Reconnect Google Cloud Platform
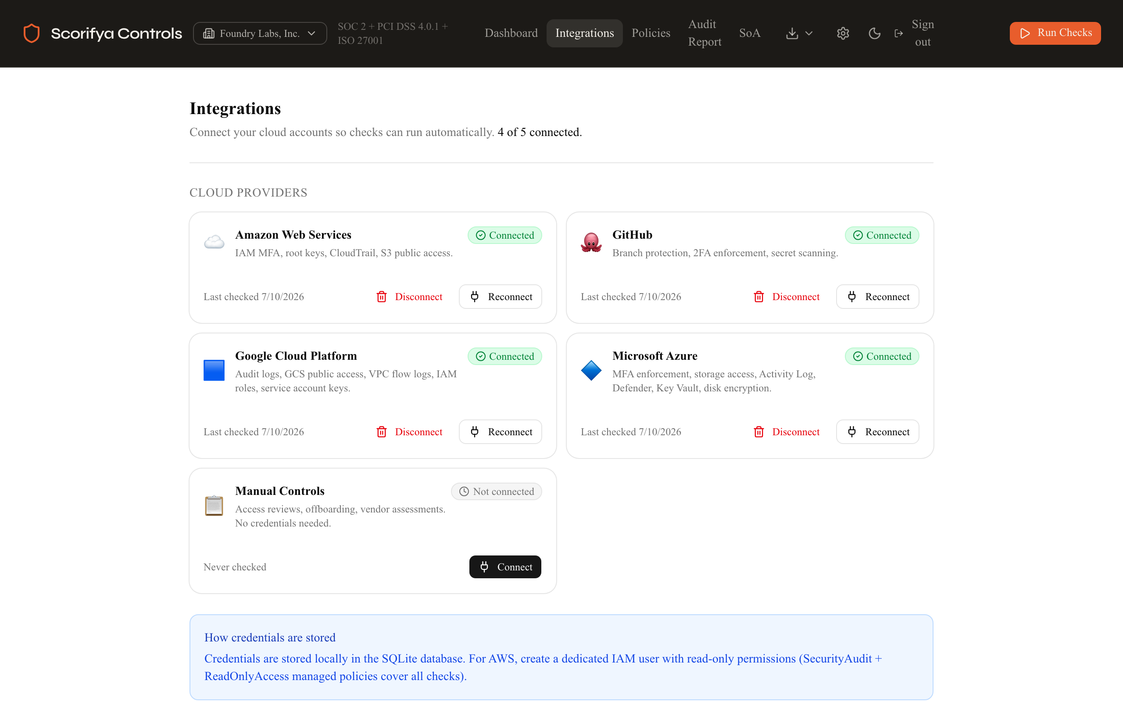1123x702 pixels. 500,432
